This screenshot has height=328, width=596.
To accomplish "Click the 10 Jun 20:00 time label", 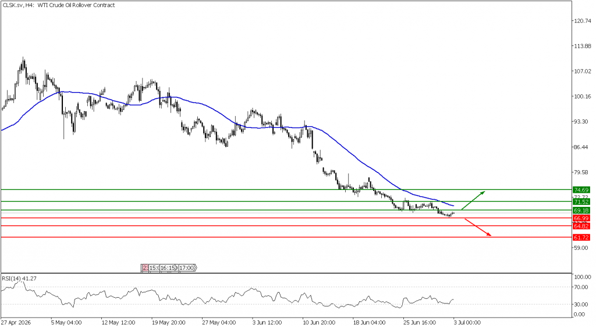I will (318, 323).
